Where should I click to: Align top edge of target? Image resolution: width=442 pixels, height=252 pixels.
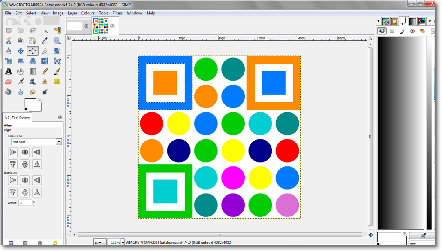(13, 164)
